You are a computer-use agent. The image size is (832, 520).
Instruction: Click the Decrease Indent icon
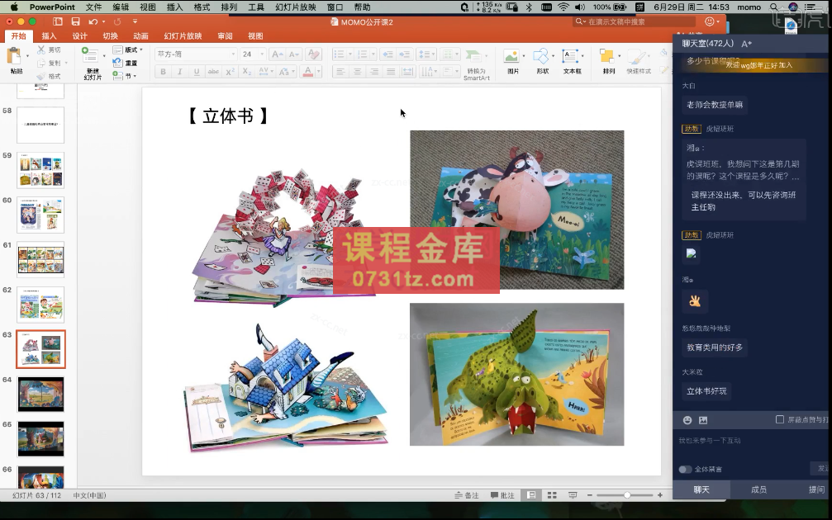tap(387, 54)
